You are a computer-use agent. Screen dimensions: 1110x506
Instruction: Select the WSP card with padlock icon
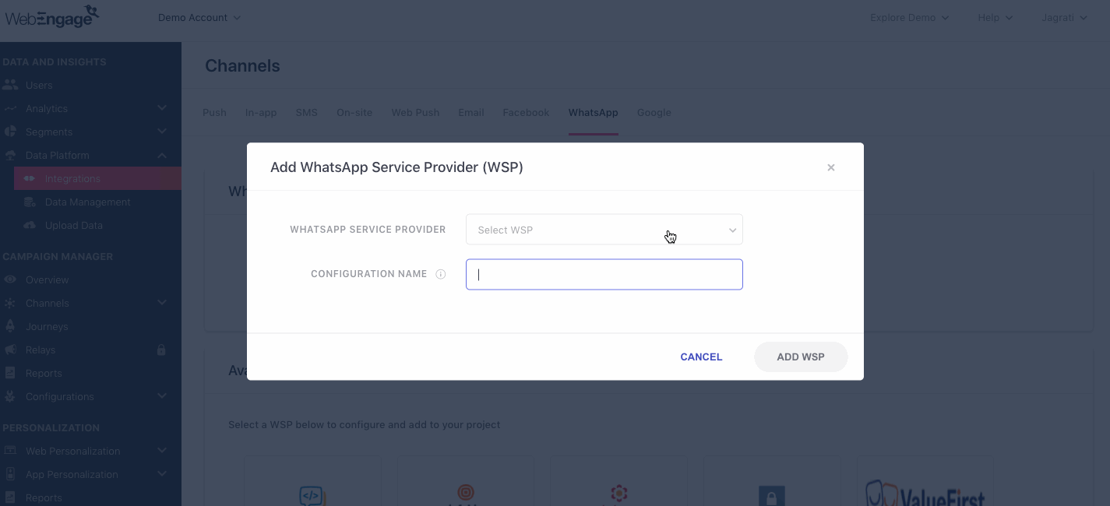[772, 483]
